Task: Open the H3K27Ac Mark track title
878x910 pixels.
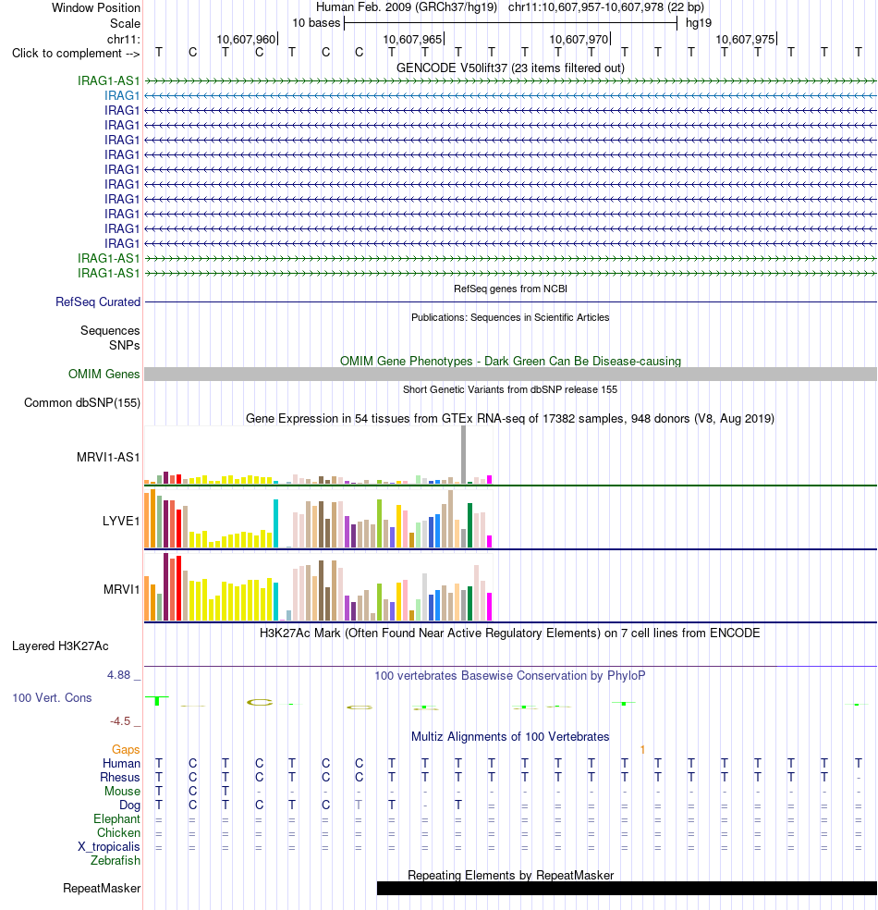Action: pyautogui.click(x=510, y=633)
